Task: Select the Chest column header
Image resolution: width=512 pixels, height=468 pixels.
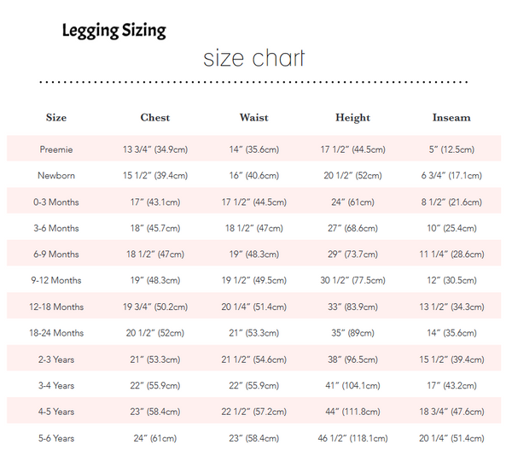Action: (155, 118)
